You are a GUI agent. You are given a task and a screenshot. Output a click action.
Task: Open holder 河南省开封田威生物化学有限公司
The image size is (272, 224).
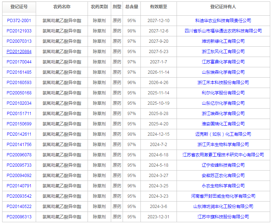pos(223,196)
